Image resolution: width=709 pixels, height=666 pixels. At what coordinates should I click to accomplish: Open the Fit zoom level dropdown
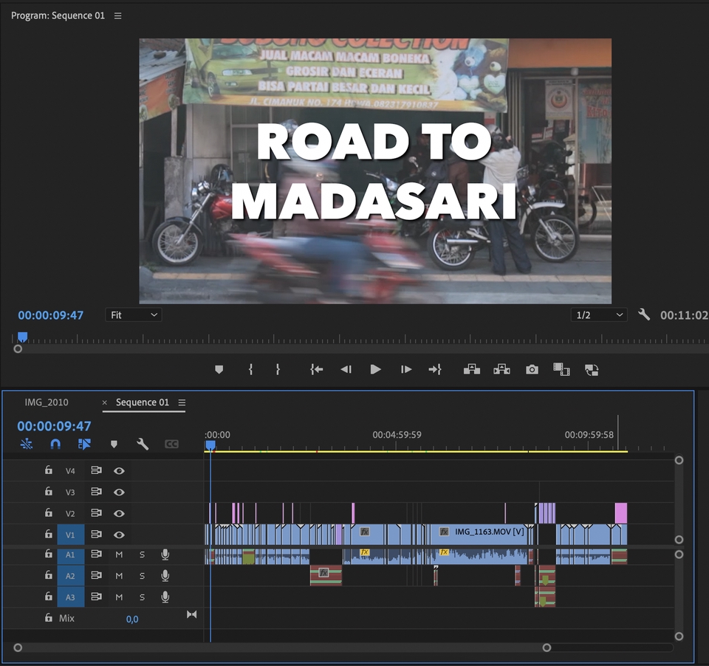(x=134, y=315)
